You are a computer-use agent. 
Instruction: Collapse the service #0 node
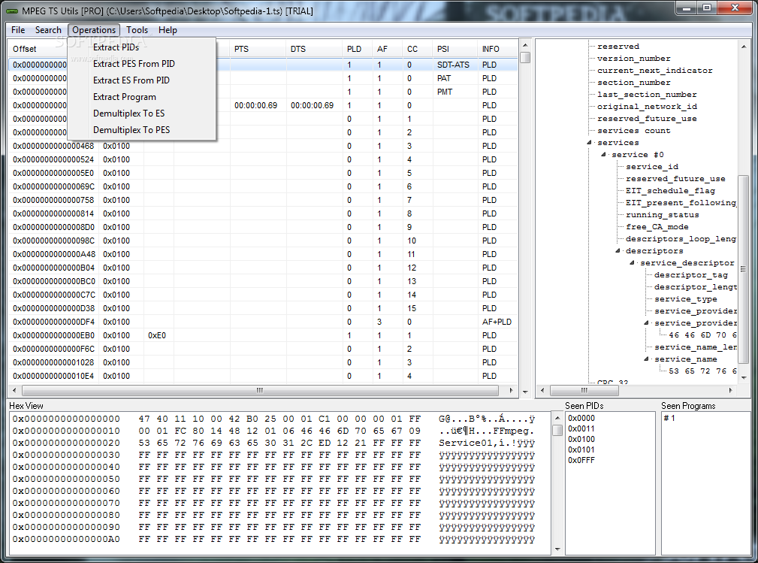[x=603, y=155]
